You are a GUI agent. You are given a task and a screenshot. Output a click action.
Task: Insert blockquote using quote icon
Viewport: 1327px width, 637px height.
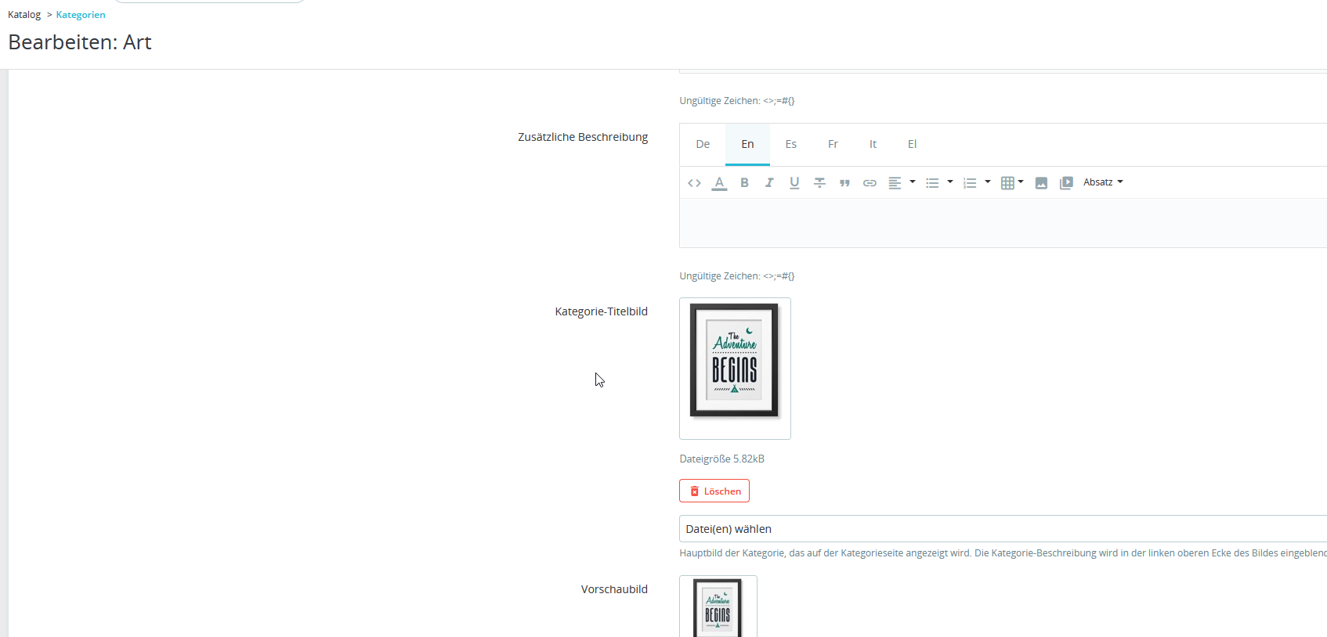pyautogui.click(x=844, y=183)
